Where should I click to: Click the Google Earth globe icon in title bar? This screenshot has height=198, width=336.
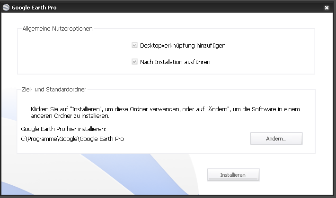point(6,8)
